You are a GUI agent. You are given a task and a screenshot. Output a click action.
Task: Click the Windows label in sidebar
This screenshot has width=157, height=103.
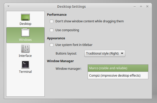coord(25,40)
